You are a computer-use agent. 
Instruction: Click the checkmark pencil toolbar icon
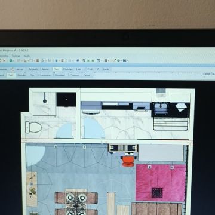(114, 60)
